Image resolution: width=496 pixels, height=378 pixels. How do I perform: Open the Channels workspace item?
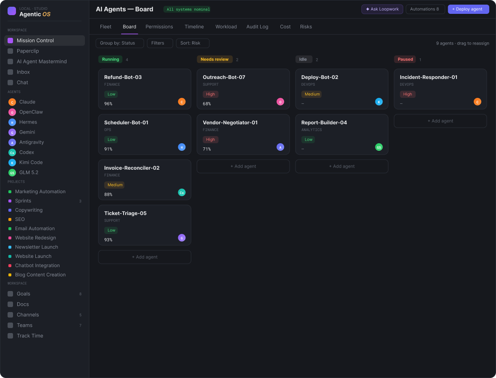tap(45, 315)
